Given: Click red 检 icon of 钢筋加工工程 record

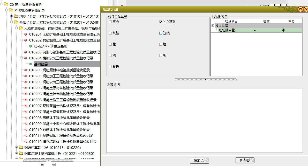Looking at the screenshot, I should (26, 76).
